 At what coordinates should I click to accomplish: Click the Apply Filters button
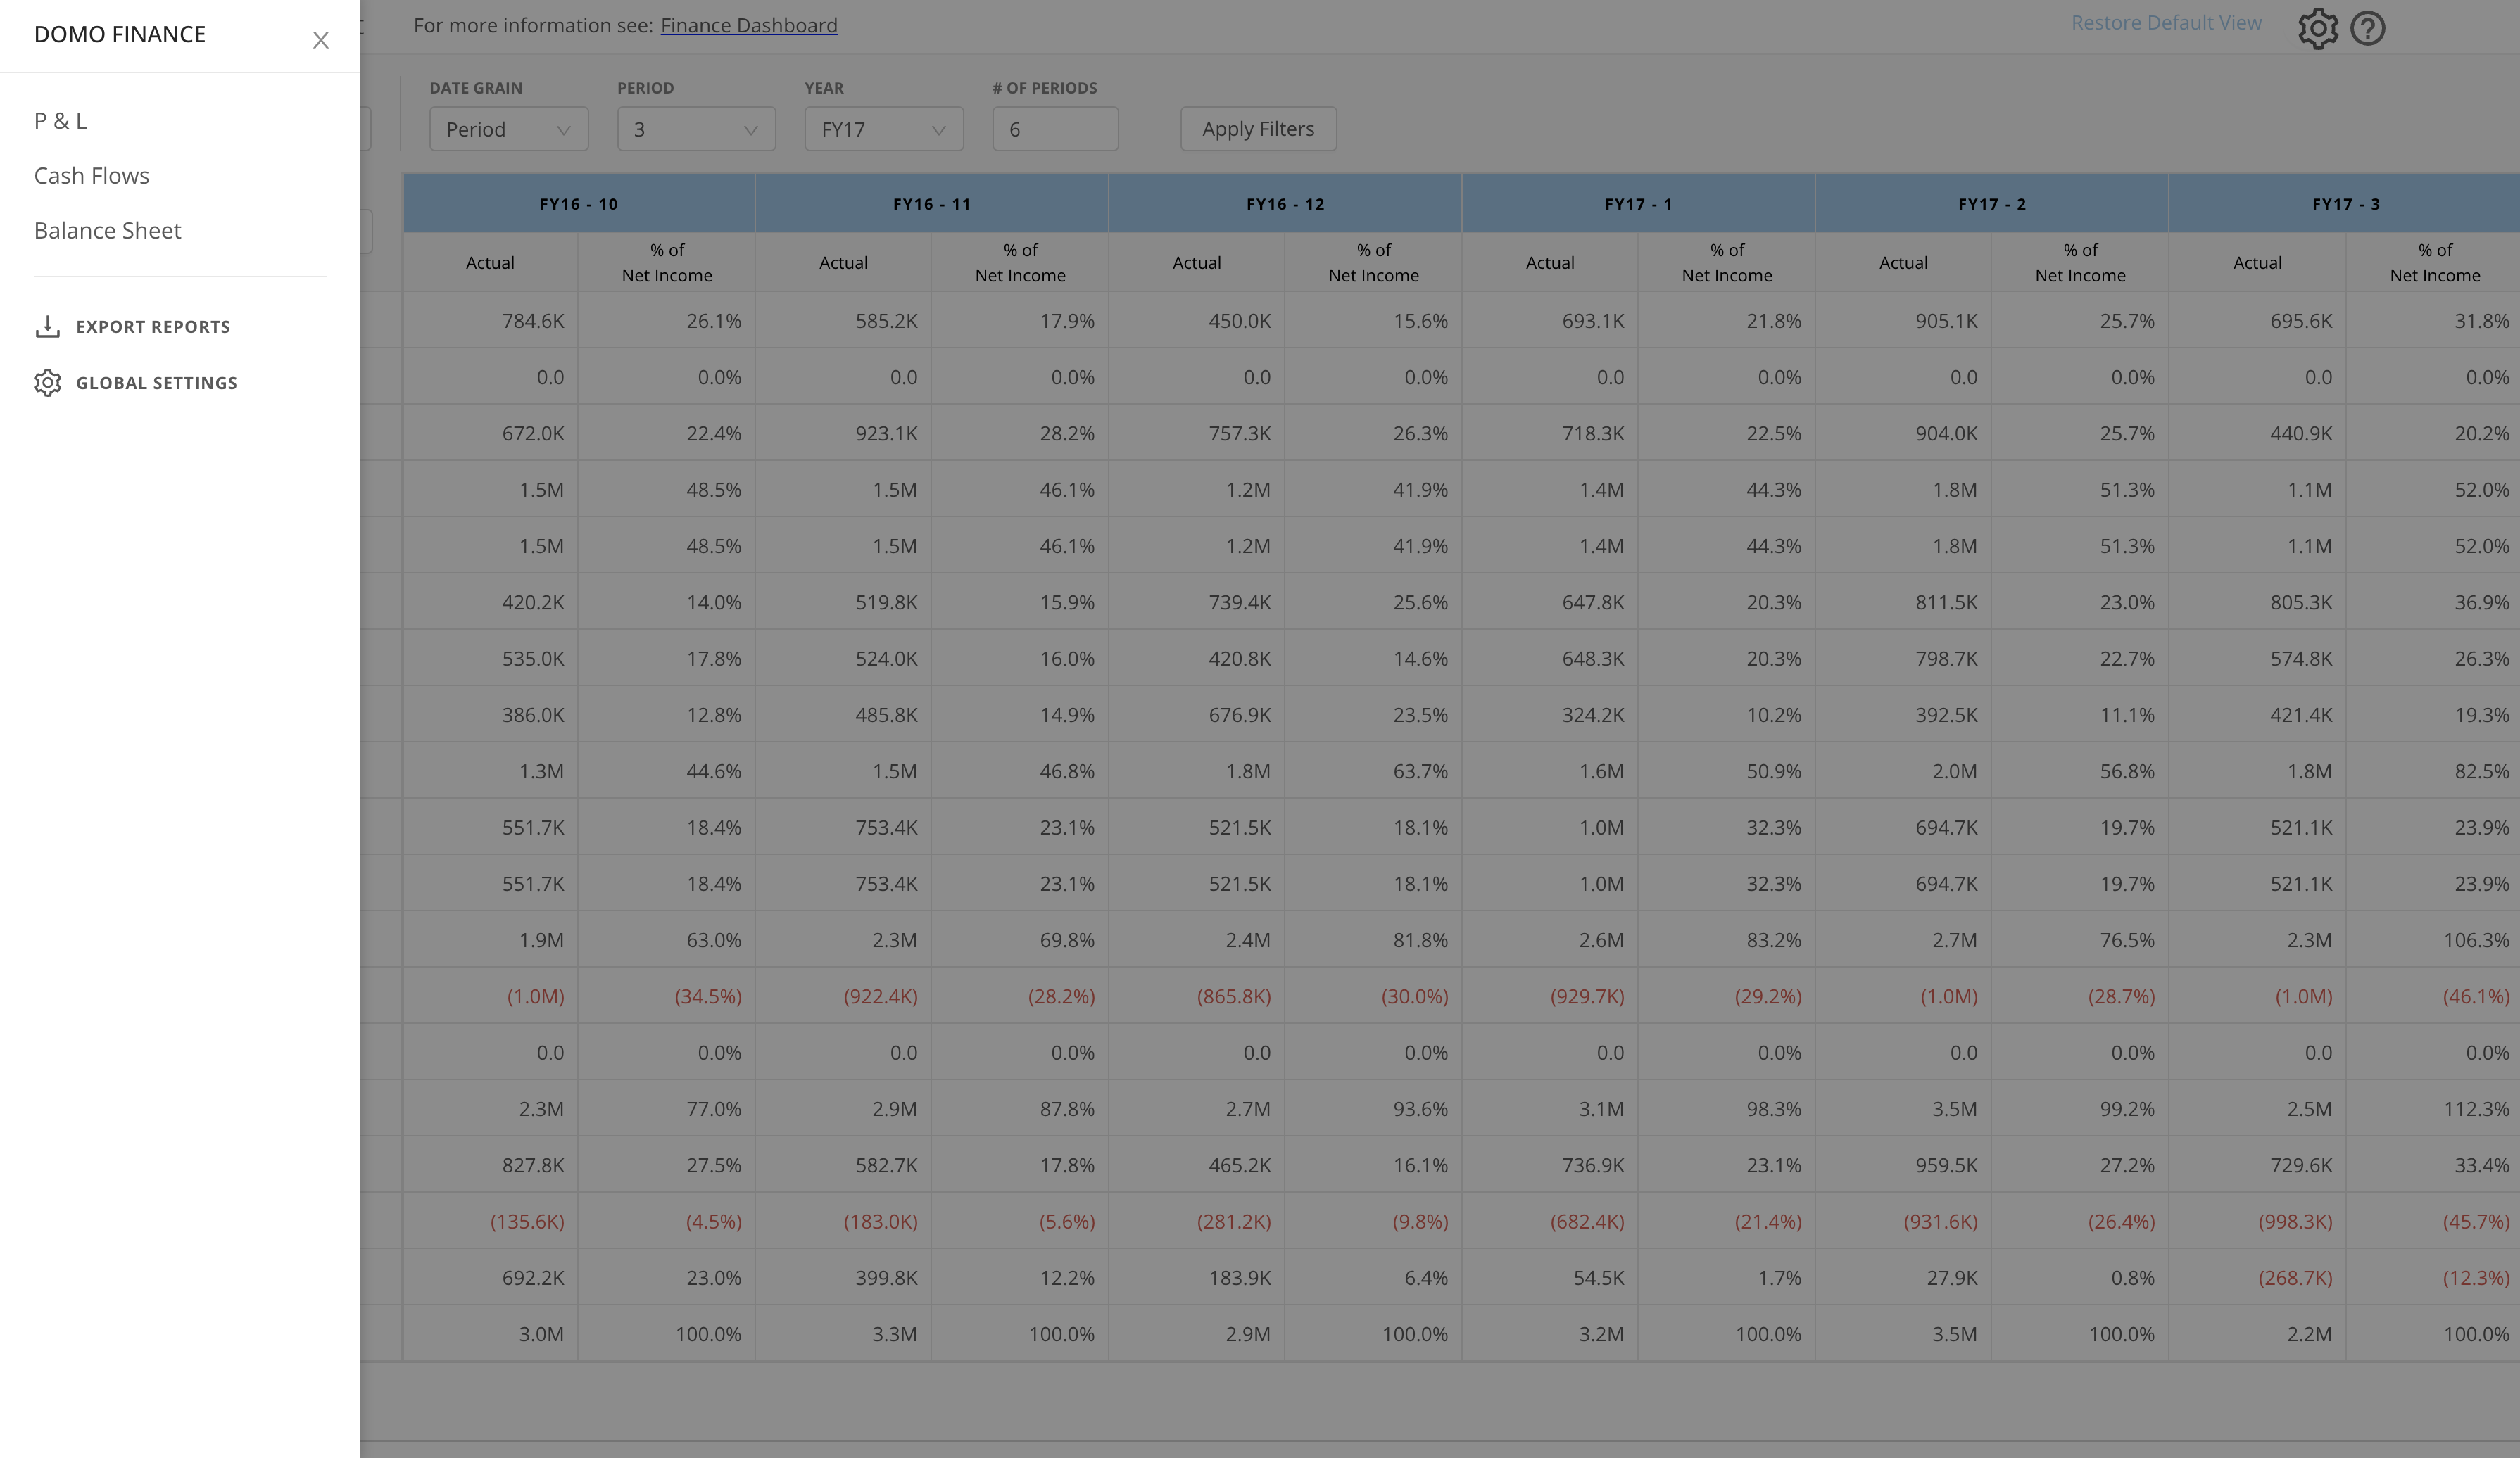pyautogui.click(x=1258, y=128)
